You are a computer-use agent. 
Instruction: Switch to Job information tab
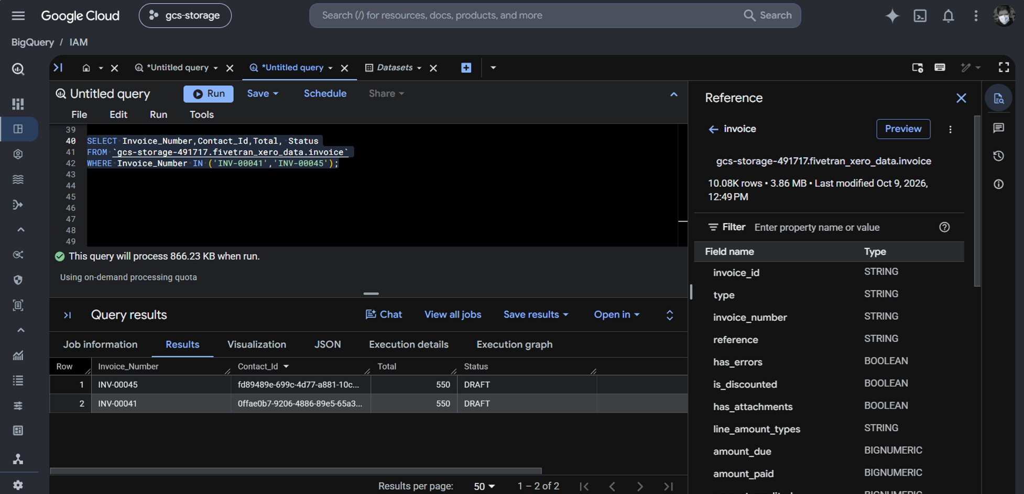100,344
